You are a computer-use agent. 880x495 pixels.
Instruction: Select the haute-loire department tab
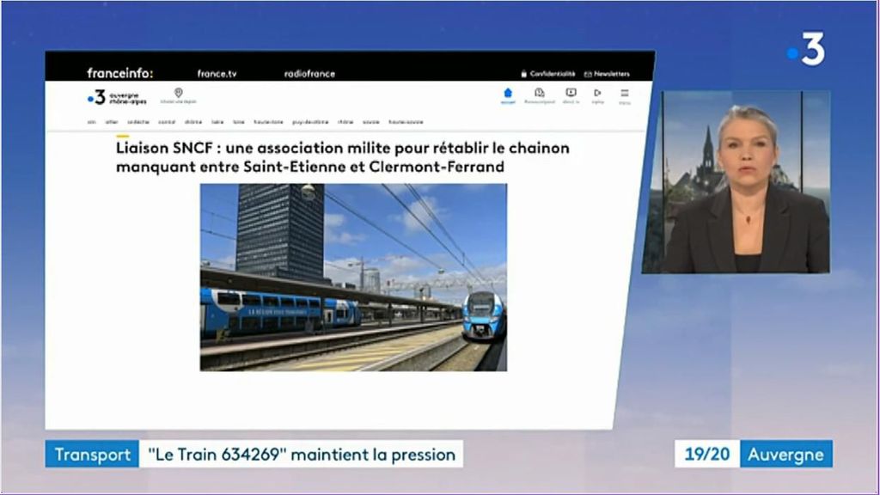click(268, 122)
